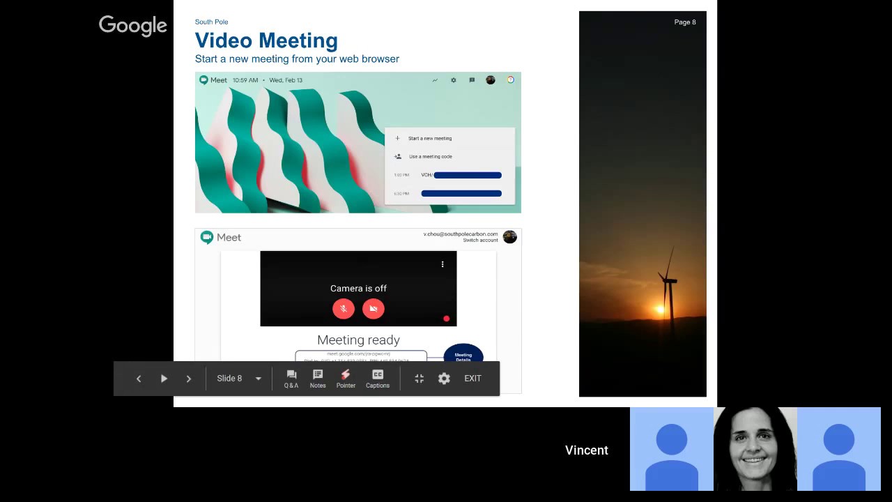Open the three-dot menu on video preview

[x=443, y=264]
